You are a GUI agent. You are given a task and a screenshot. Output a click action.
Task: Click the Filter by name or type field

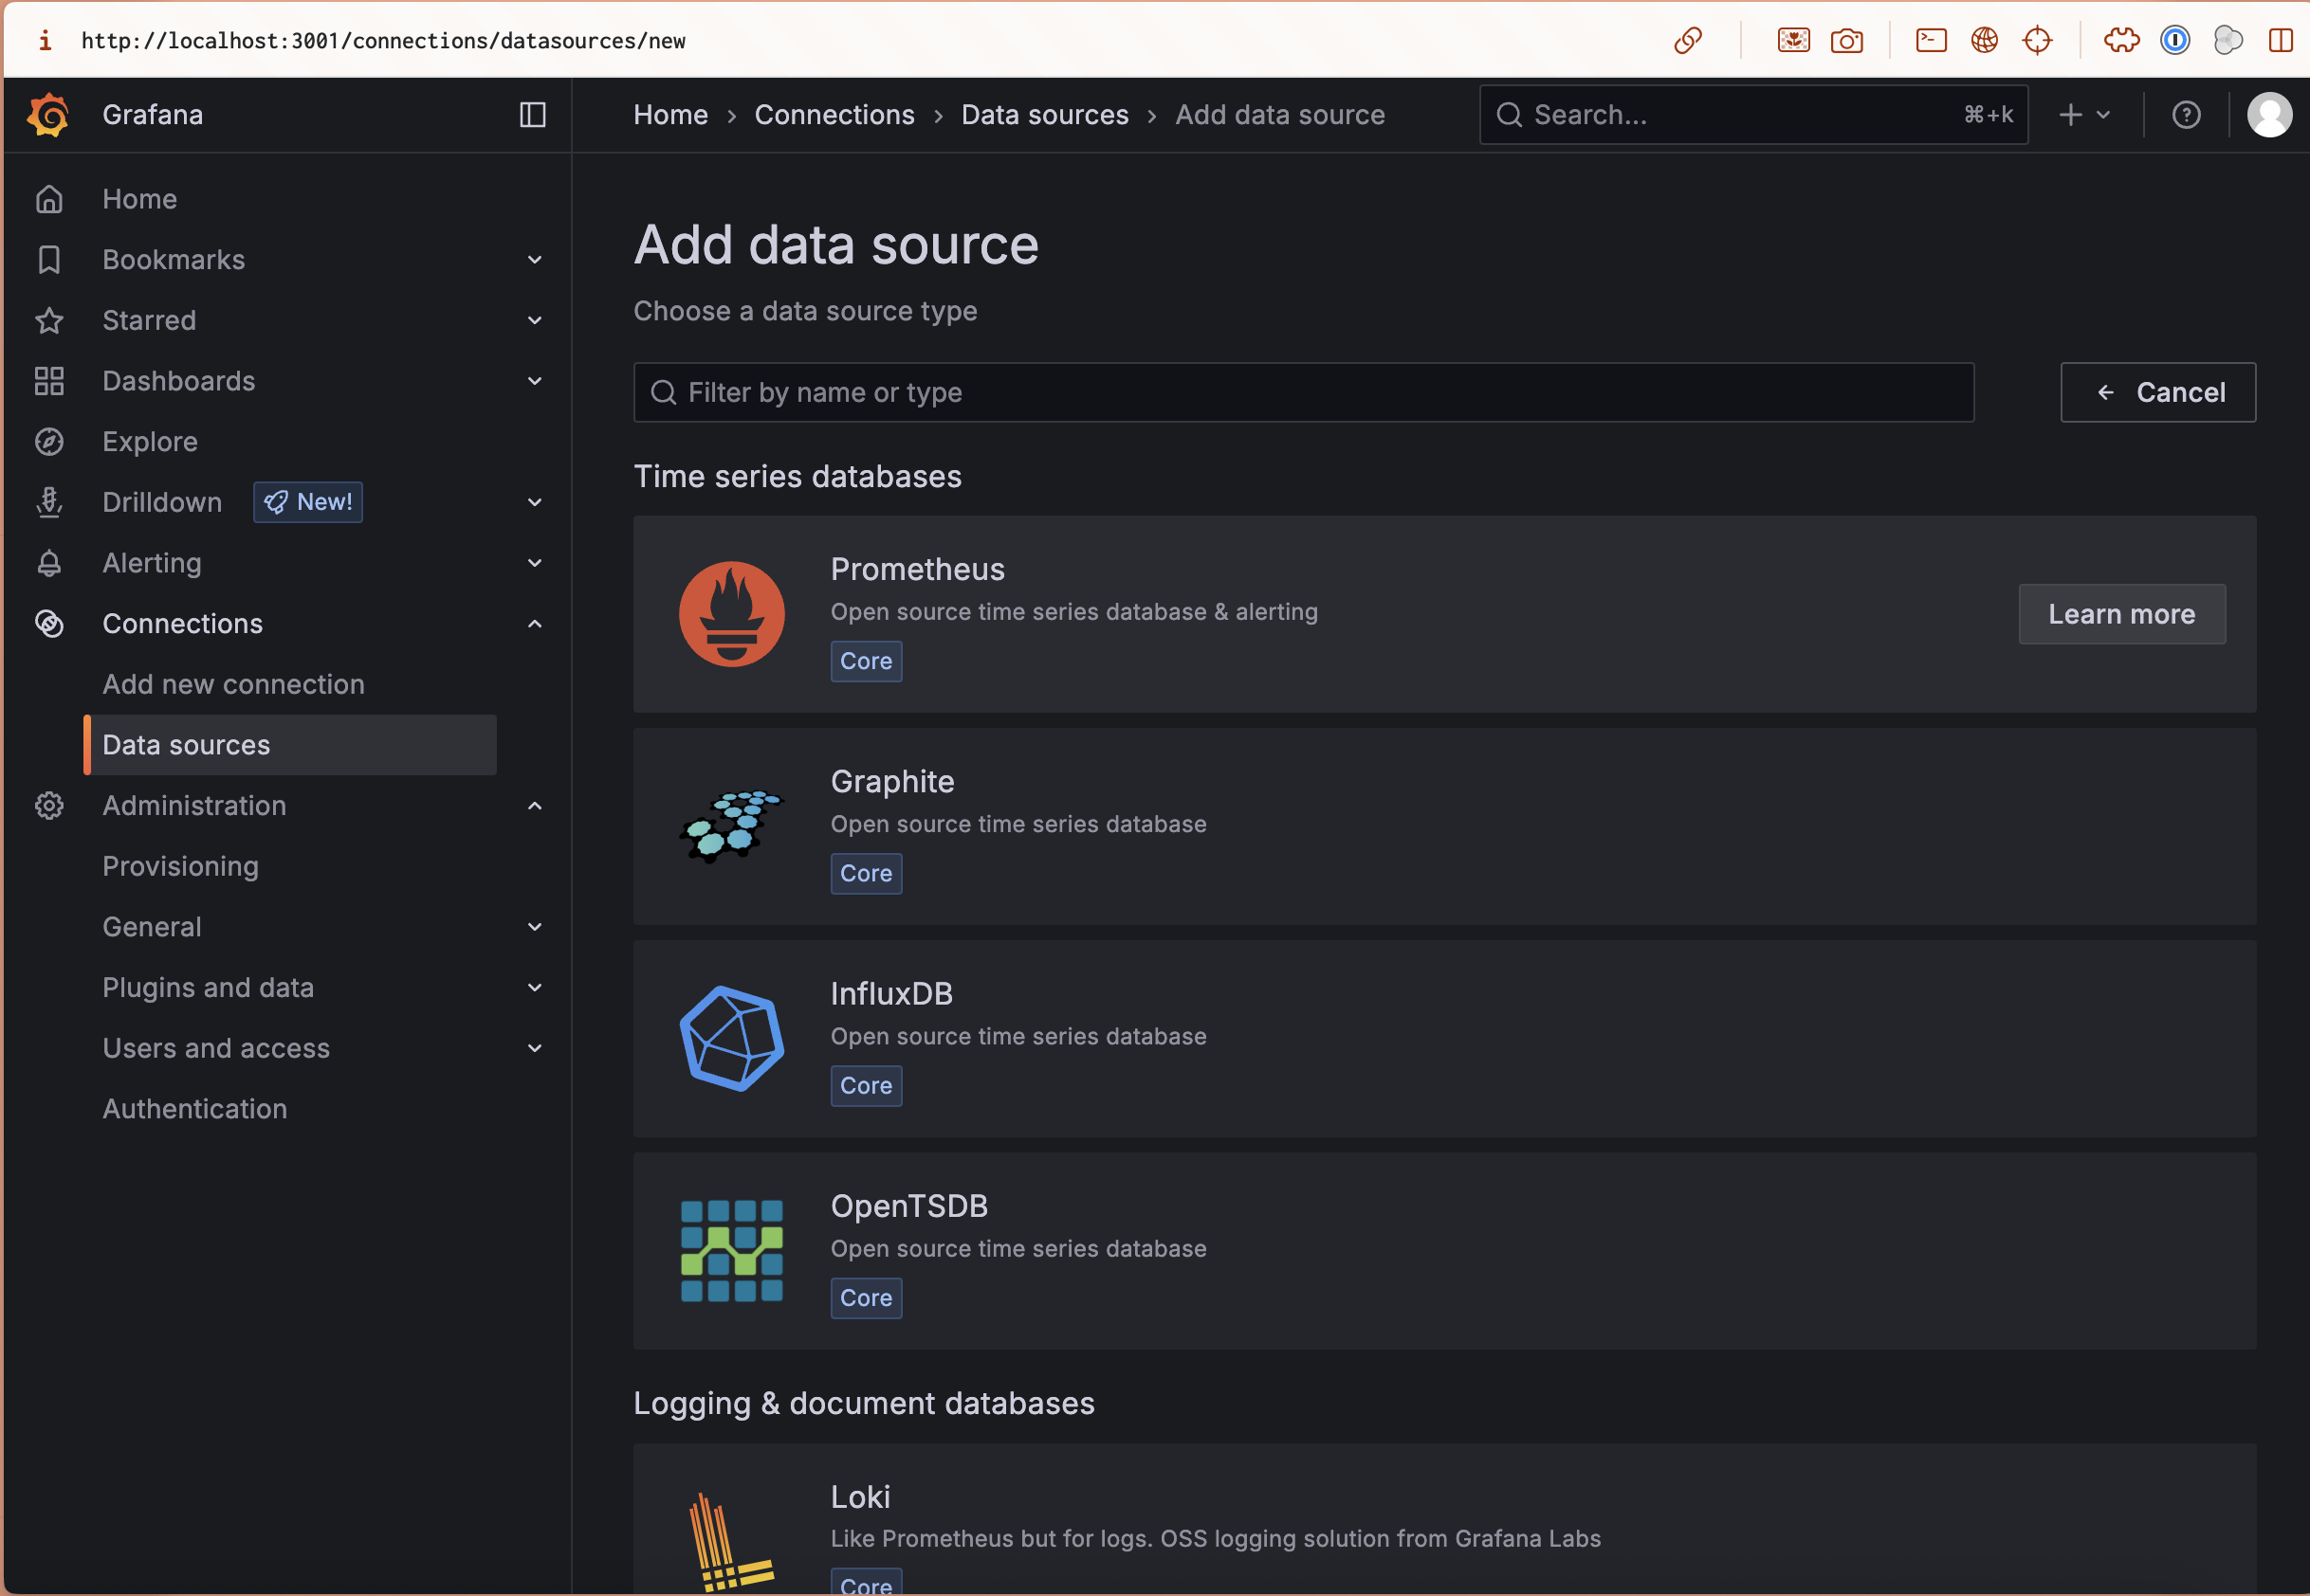(x=1304, y=392)
